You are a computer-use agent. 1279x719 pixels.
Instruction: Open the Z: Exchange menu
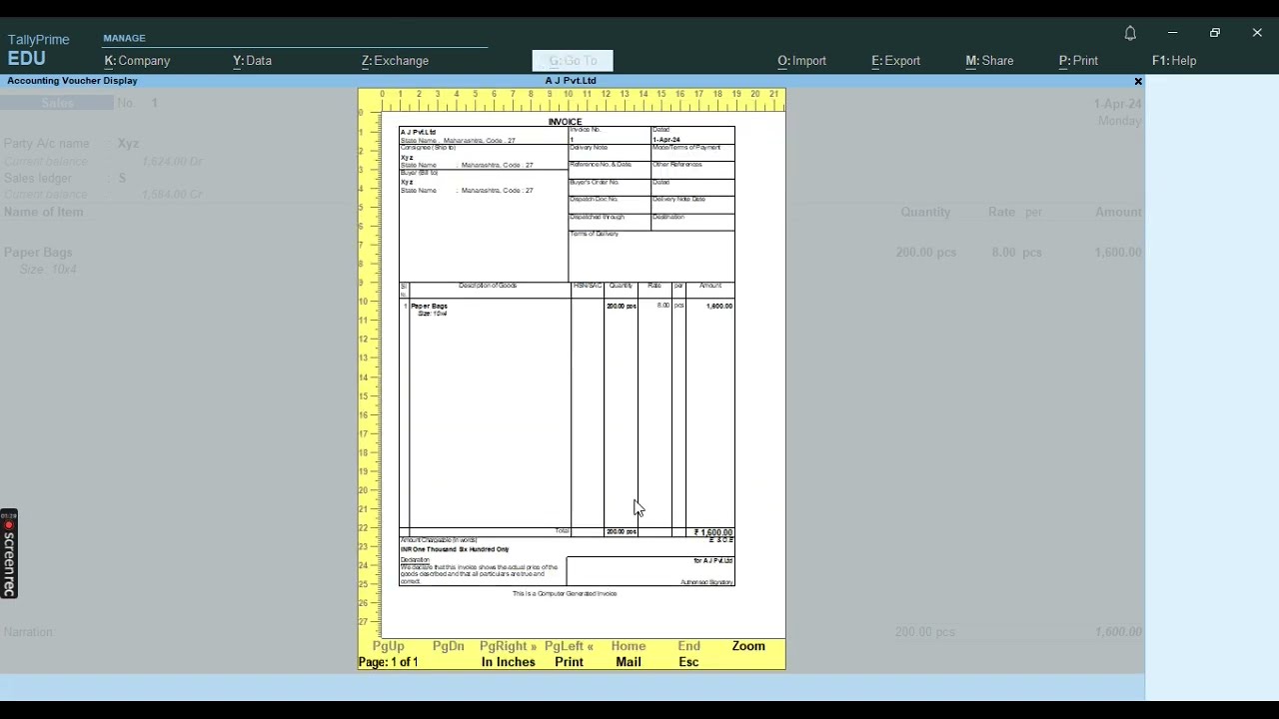(x=395, y=61)
